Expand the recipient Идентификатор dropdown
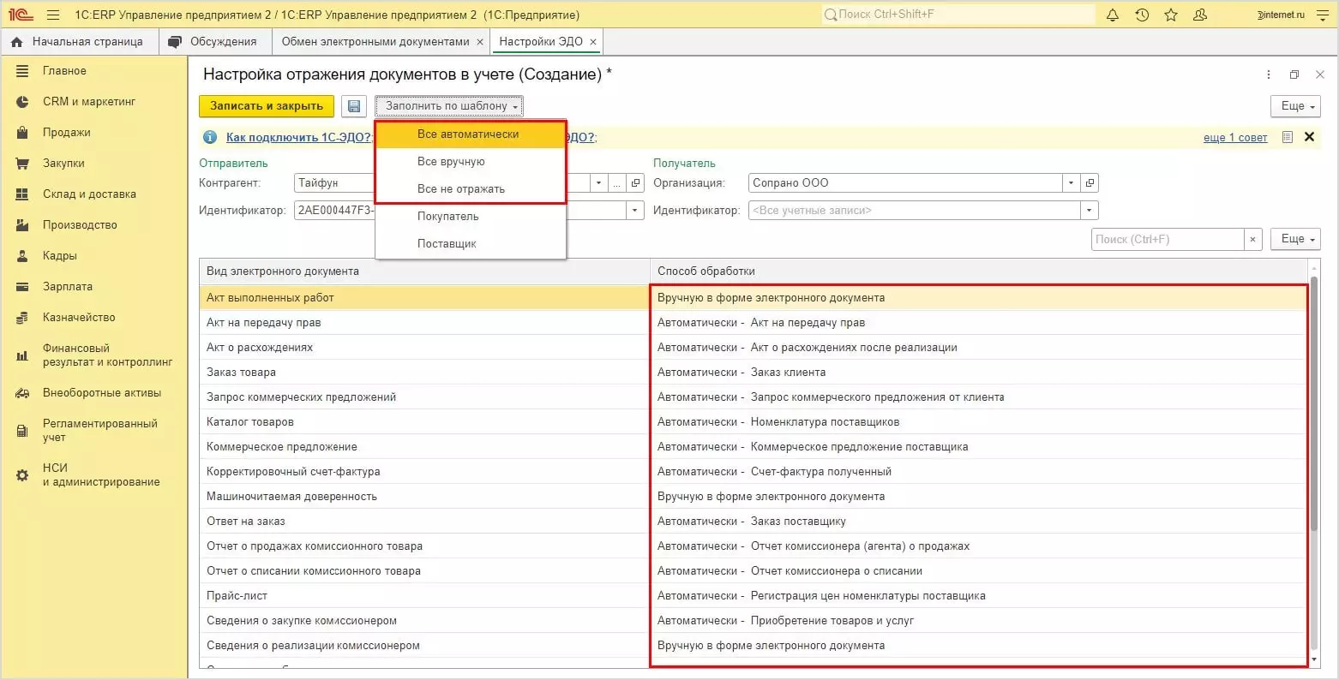Screen dimensions: 1339x680 1089,211
